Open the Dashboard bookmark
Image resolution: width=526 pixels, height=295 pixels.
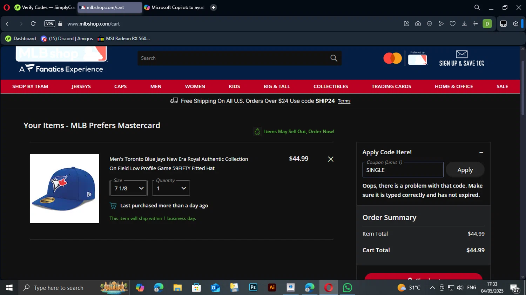click(21, 38)
